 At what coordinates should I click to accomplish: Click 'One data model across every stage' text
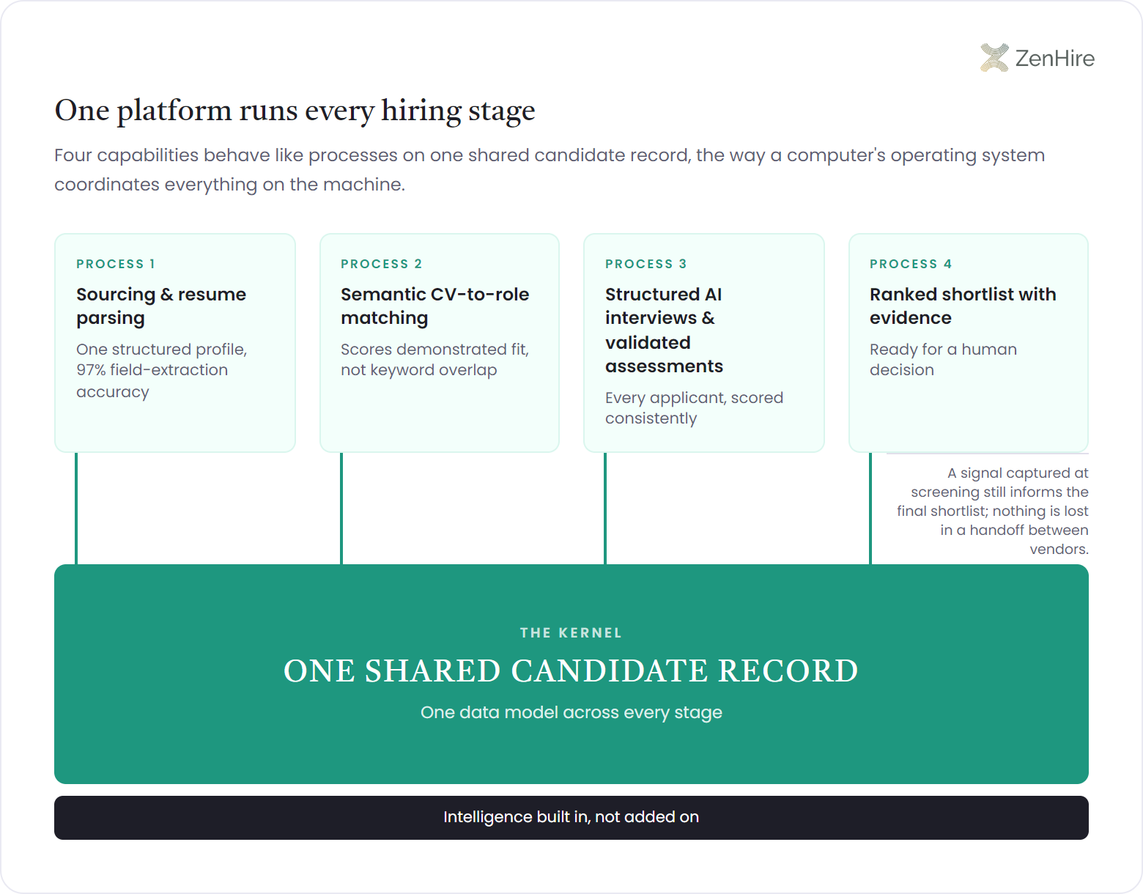coord(571,712)
